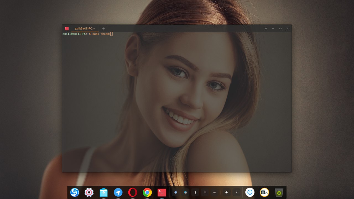The width and height of the screenshot is (354, 199).
Task: Launch the blue archive manager dock icon
Action: pos(104,192)
